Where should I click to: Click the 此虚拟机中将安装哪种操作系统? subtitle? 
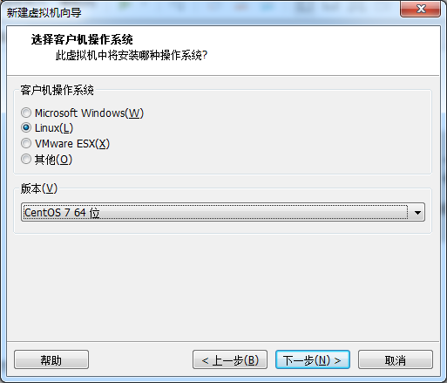[x=132, y=55]
